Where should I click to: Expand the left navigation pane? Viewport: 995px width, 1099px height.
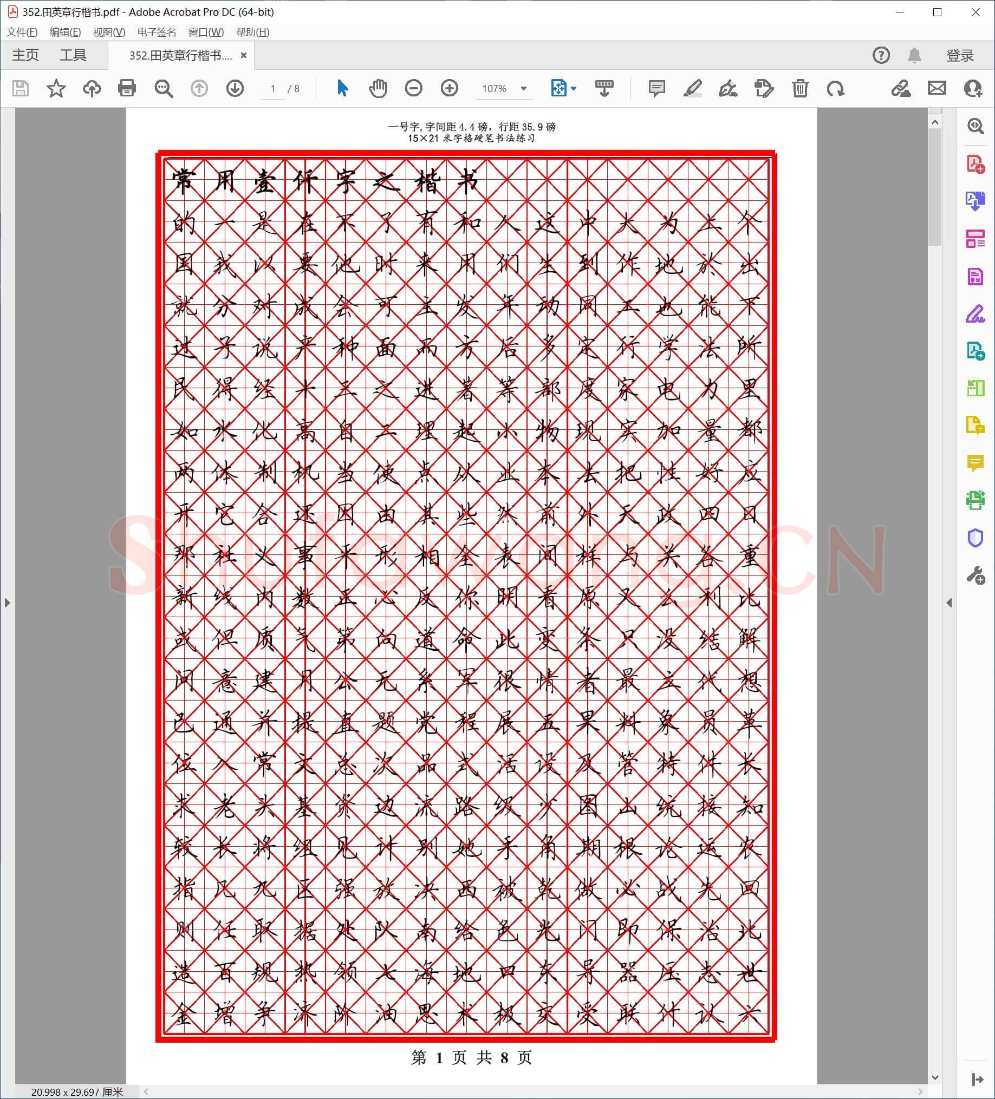[7, 603]
